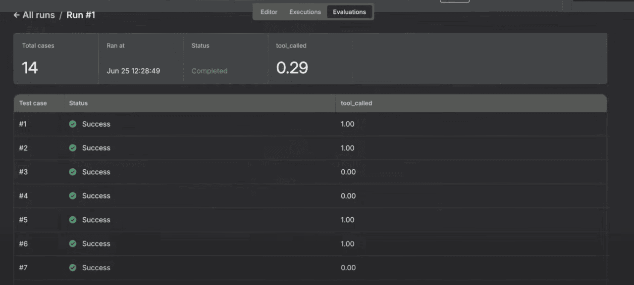634x285 pixels.
Task: Click the back arrow beside All runs
Action: (x=16, y=15)
